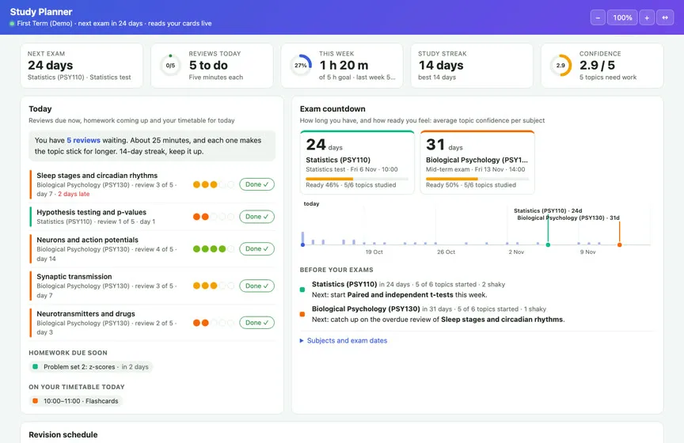Open the Next Exam 24 days card

(x=82, y=66)
